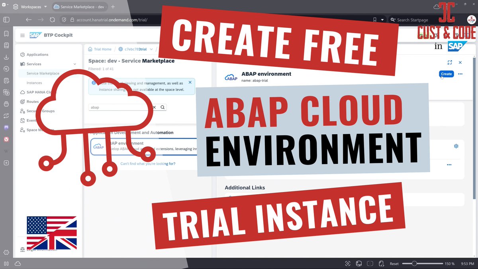This screenshot has width=478, height=269.
Task: Focus the account.hanatrial.ondemand.com address field
Action: pos(112,20)
